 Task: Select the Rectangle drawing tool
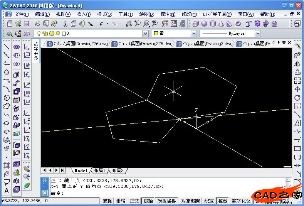tap(7, 81)
